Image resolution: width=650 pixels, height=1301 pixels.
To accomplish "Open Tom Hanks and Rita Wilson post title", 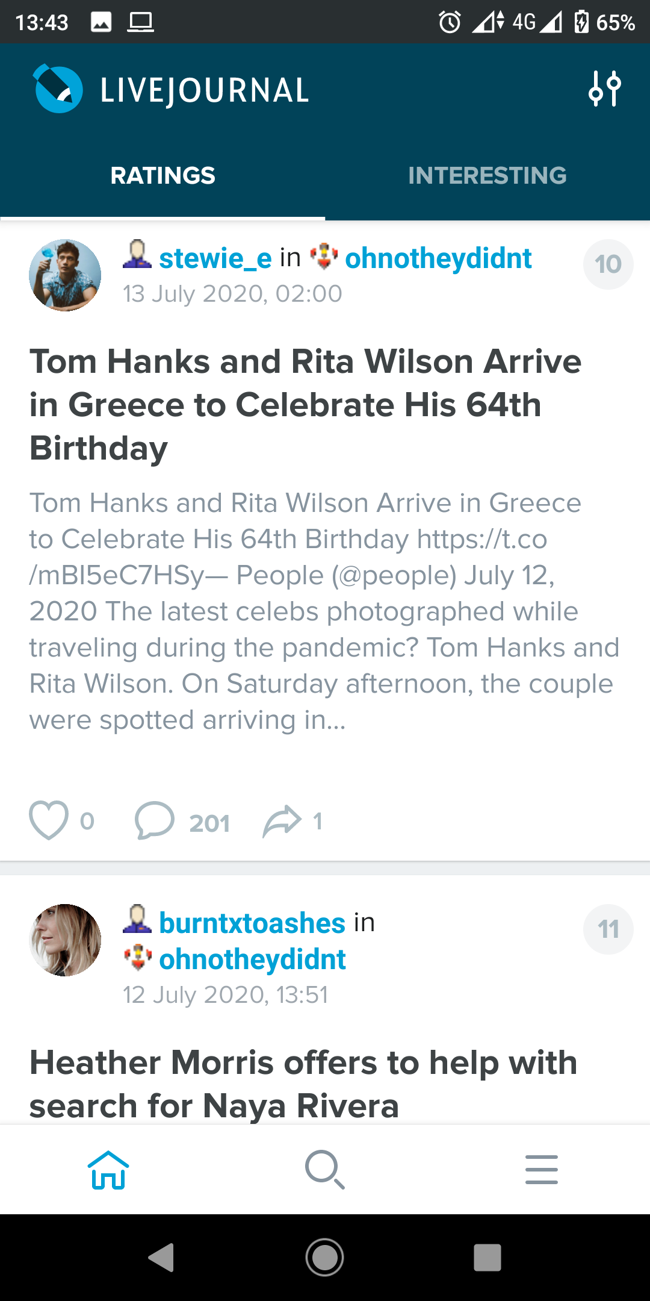I will (x=306, y=405).
